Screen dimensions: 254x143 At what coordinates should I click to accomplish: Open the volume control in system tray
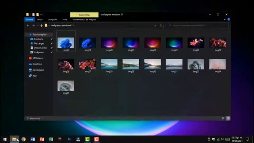(x=222, y=139)
